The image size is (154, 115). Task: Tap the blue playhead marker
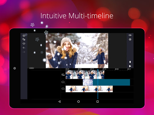tap(98, 70)
